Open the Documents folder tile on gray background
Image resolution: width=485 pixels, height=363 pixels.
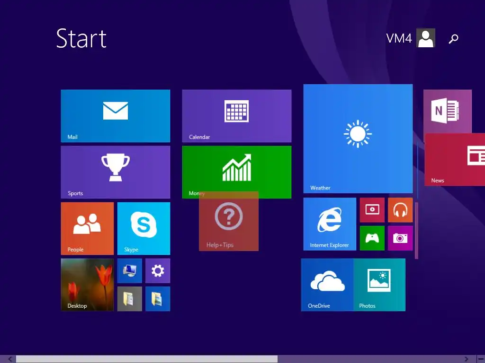tap(130, 299)
